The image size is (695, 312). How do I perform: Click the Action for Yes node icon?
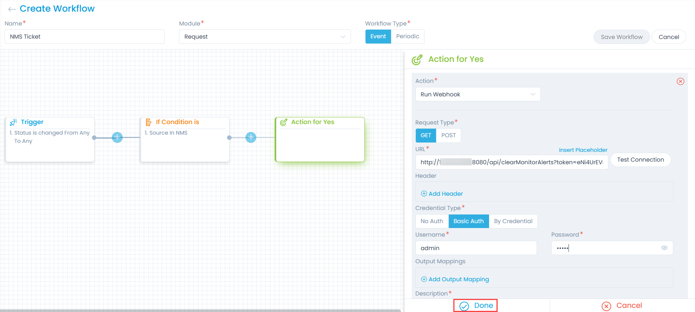click(284, 122)
